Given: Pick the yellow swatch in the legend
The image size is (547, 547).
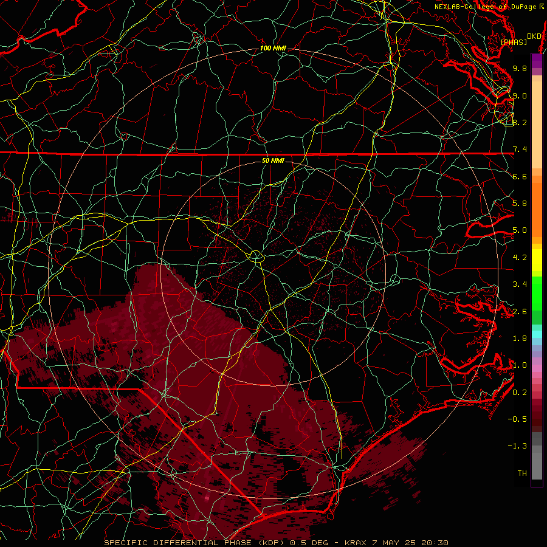Looking at the screenshot, I should tap(537, 260).
